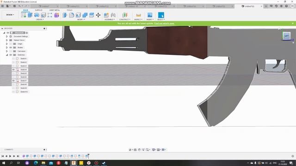The height and width of the screenshot is (166, 296).
Task: Switch to the Tools tab
Action: tap(69, 10)
